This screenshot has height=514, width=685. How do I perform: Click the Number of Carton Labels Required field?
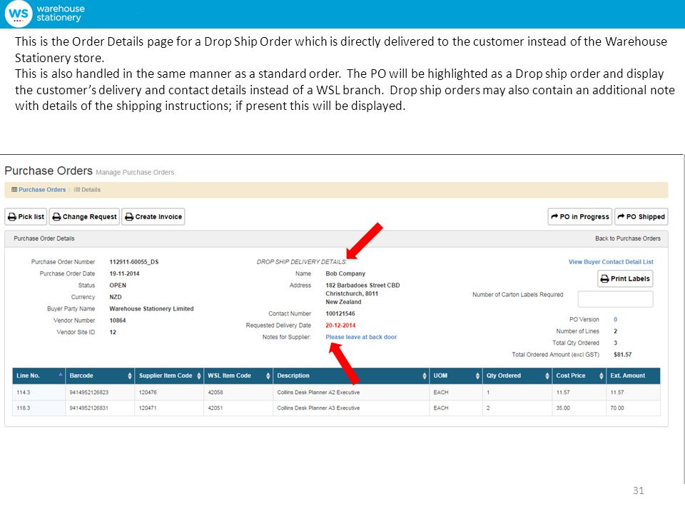(x=616, y=299)
